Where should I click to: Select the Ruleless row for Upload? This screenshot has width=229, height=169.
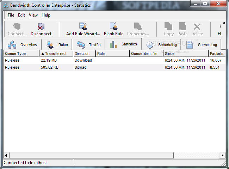114,67
